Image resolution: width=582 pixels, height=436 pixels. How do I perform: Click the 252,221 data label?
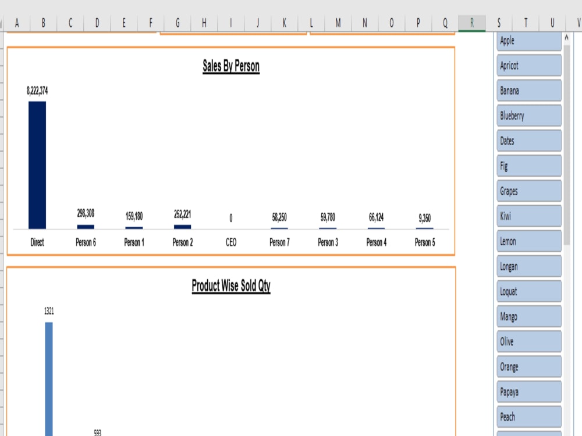coord(182,214)
